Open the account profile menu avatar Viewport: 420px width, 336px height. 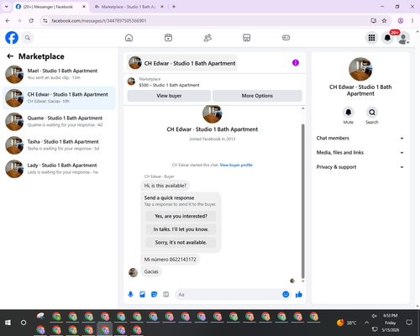coord(403,38)
